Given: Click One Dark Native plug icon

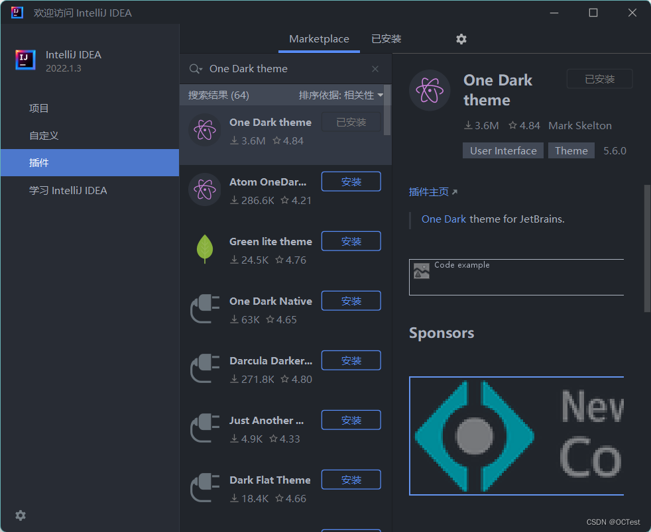Looking at the screenshot, I should (x=205, y=309).
